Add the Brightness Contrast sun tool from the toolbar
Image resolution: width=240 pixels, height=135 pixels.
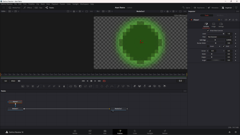pyautogui.click(x=59, y=86)
